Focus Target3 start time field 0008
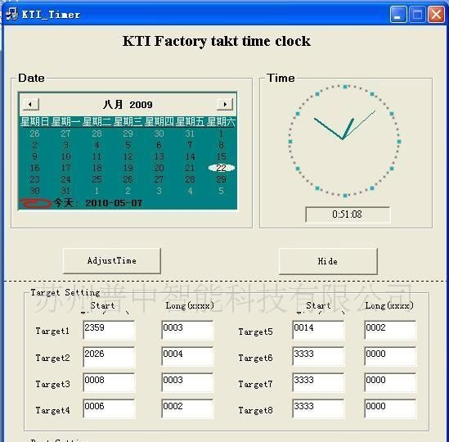This screenshot has width=449, height=442. click(109, 383)
